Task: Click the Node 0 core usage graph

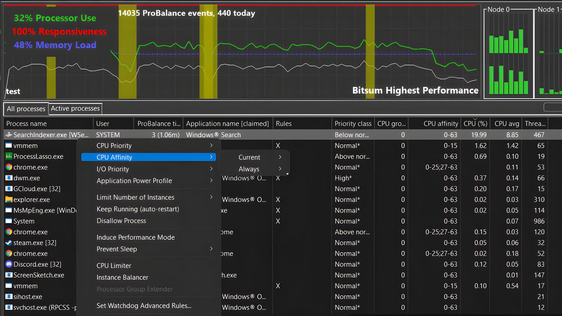Action: point(509,54)
